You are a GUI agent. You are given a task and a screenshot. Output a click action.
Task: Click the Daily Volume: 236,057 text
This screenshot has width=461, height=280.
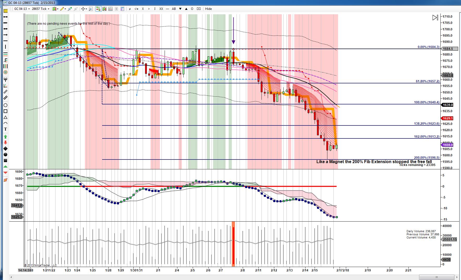point(421,231)
